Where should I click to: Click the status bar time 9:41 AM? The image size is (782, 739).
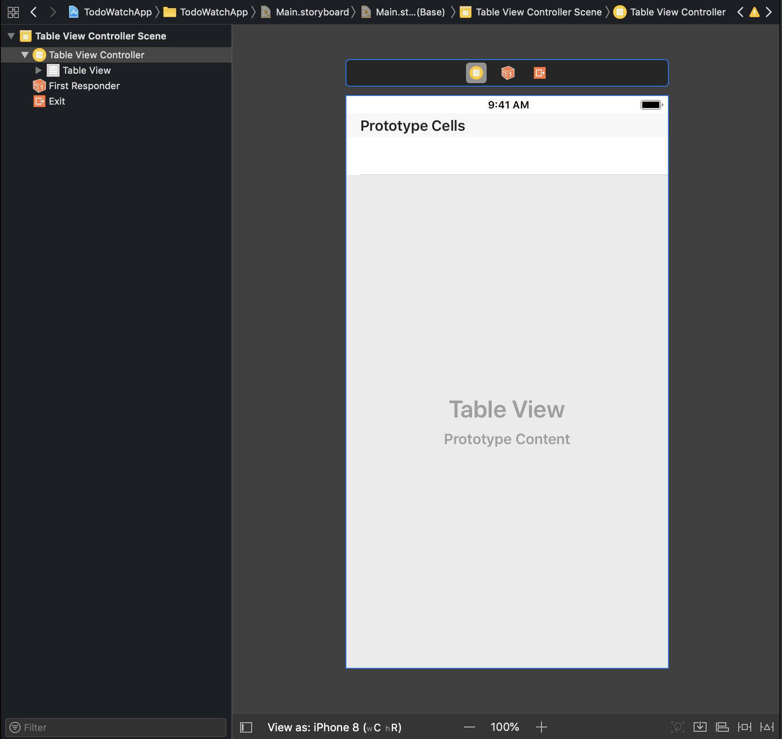(x=508, y=105)
